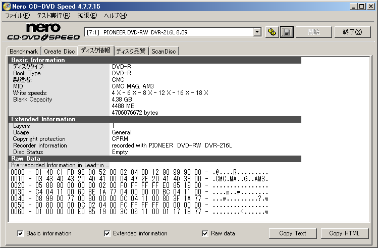Click the Basic Information section header
378x248 pixels.
[155, 60]
